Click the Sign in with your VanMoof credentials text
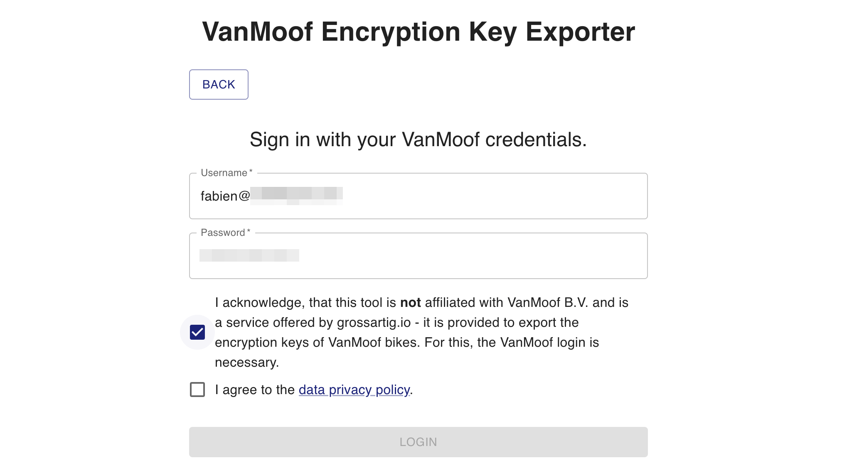The image size is (842, 473). tap(419, 139)
